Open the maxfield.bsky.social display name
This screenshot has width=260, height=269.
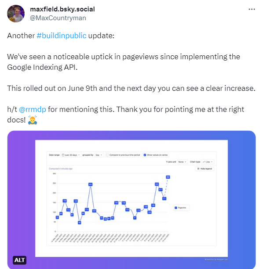62,9
